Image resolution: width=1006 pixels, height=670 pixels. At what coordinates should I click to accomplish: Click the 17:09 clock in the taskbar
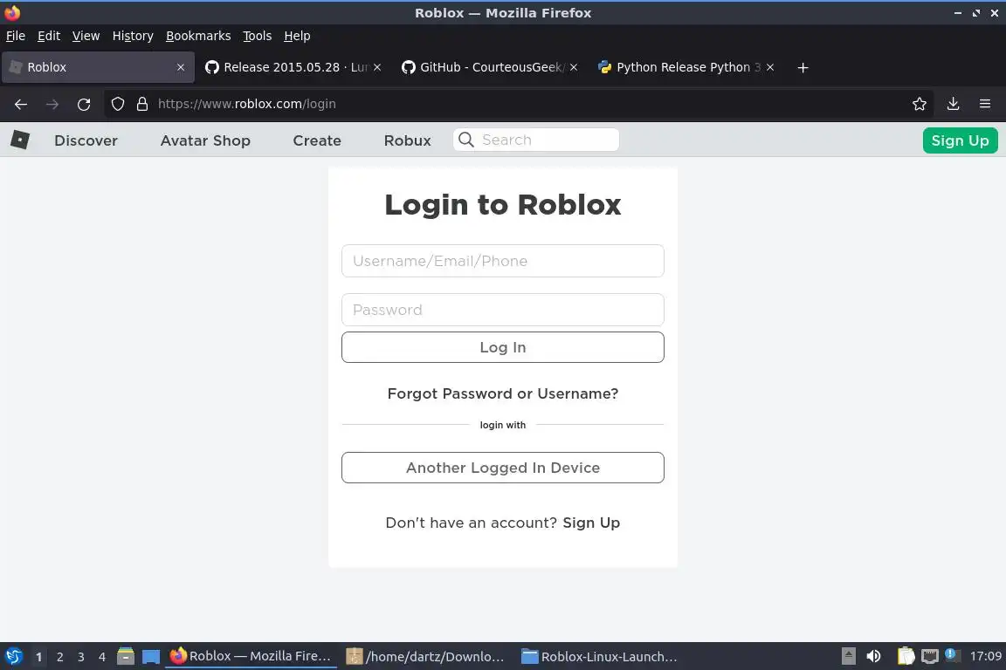(985, 656)
